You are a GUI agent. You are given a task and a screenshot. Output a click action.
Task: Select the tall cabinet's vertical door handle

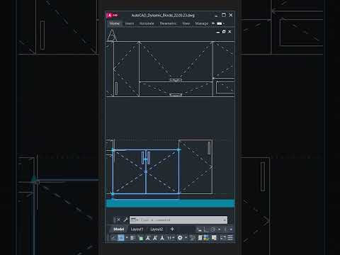209,148
